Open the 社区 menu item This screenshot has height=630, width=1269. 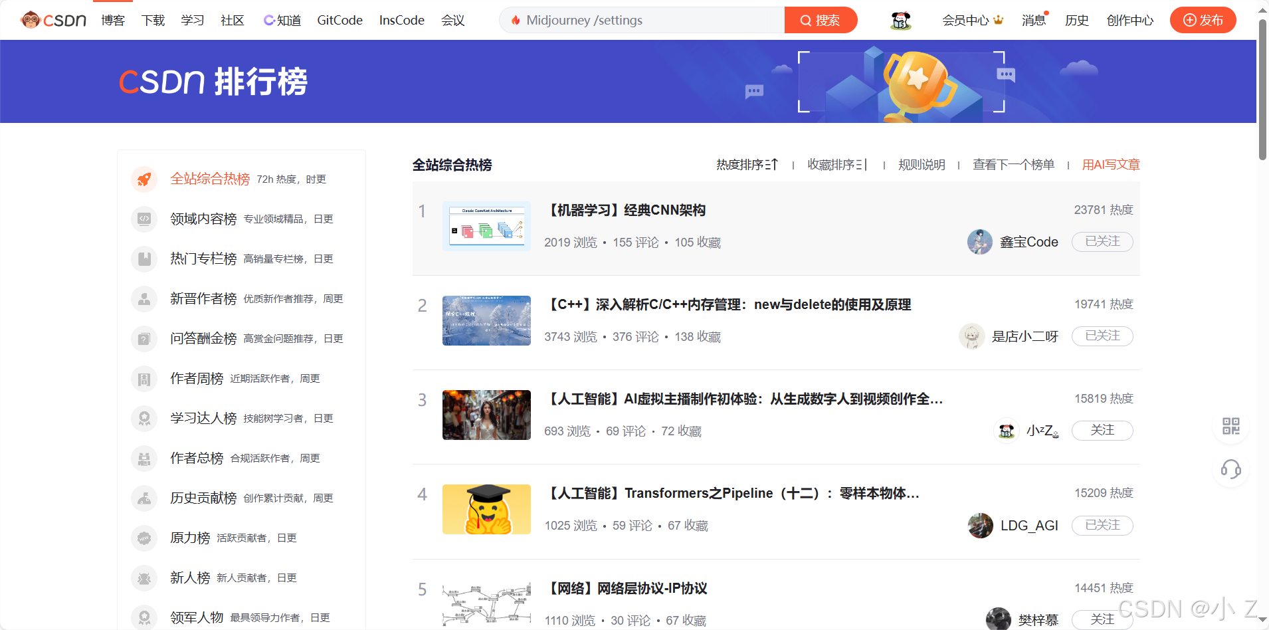point(231,20)
